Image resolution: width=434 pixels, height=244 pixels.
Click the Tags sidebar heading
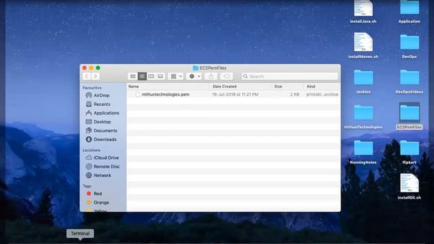(x=87, y=186)
